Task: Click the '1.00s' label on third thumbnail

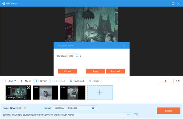Action: click(x=63, y=88)
